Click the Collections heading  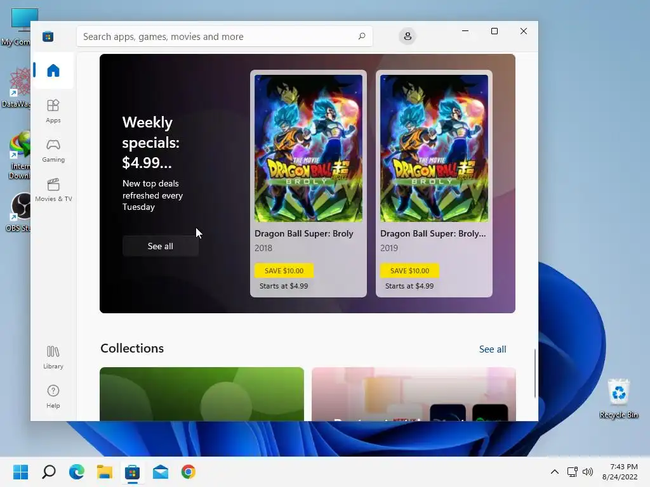[x=132, y=348]
